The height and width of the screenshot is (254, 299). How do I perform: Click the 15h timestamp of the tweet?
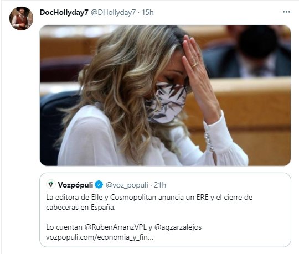pyautogui.click(x=148, y=12)
